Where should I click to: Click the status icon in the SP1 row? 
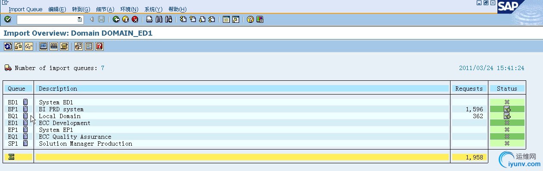(507, 144)
